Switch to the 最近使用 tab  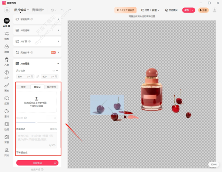pyautogui.click(x=50, y=87)
